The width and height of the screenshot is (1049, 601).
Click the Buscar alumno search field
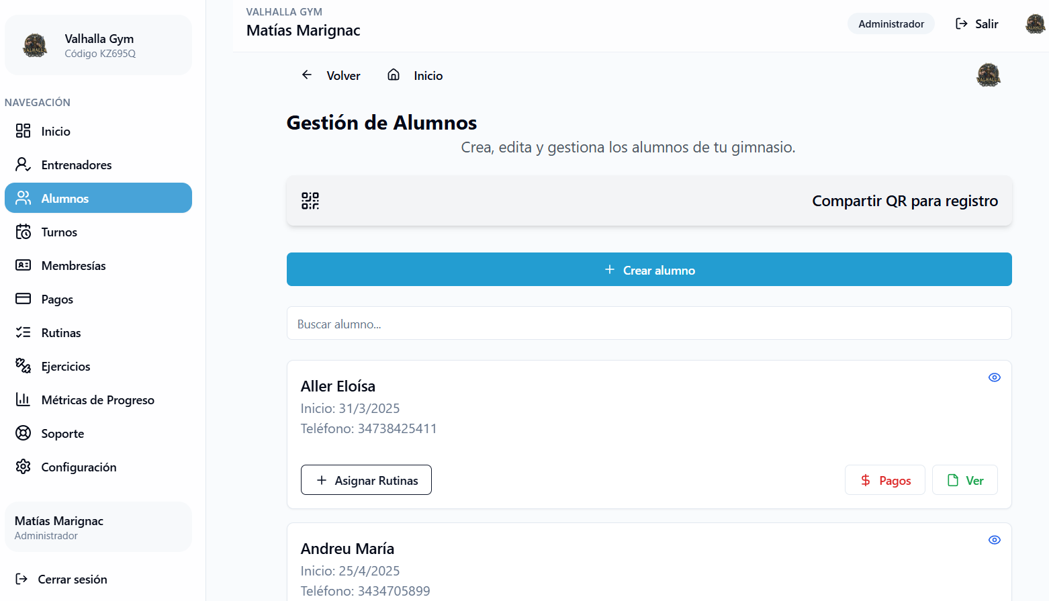point(649,323)
